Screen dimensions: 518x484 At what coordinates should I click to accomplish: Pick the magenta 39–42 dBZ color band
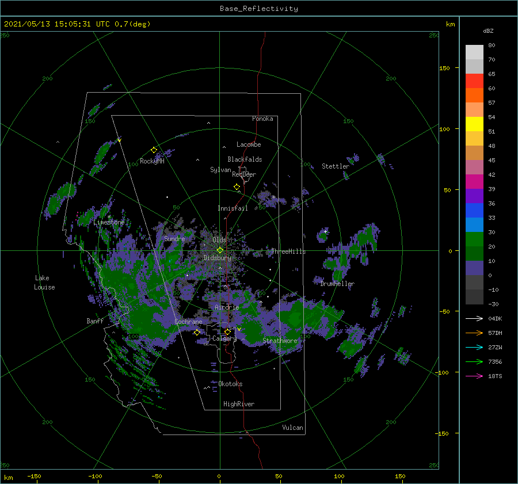(474, 182)
